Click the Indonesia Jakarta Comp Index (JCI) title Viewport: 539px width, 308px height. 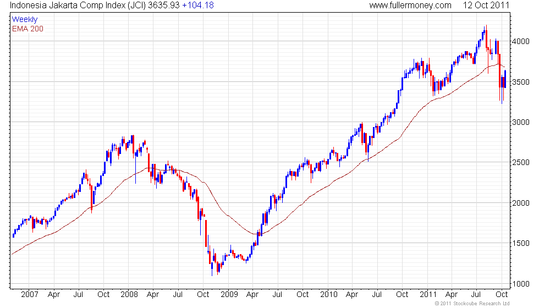click(x=78, y=5)
